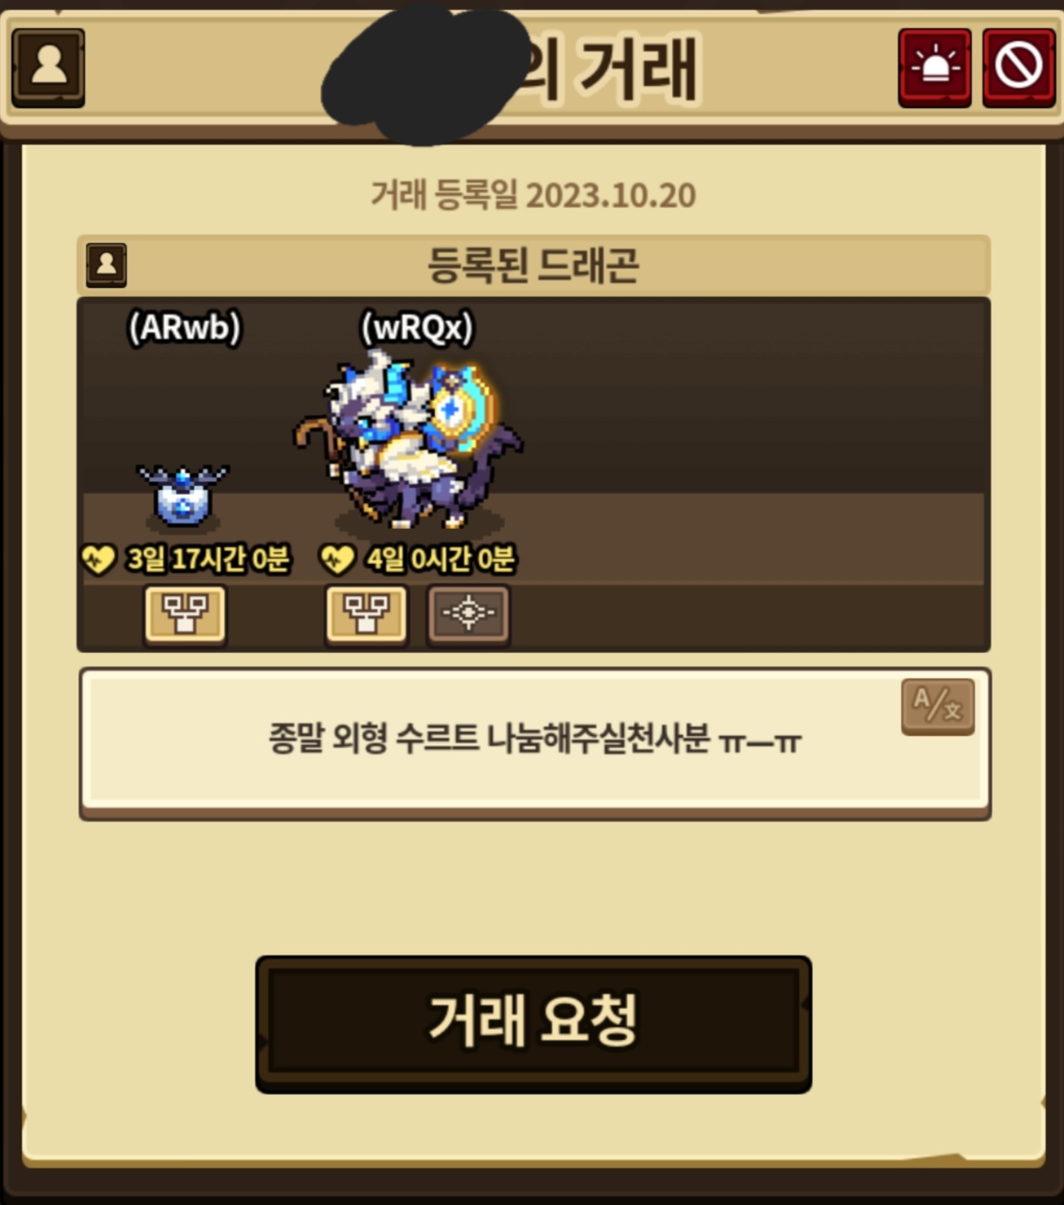Image resolution: width=1064 pixels, height=1205 pixels.
Task: Tap the 거래 등록일 2023.10.20 date text
Action: pyautogui.click(x=533, y=195)
